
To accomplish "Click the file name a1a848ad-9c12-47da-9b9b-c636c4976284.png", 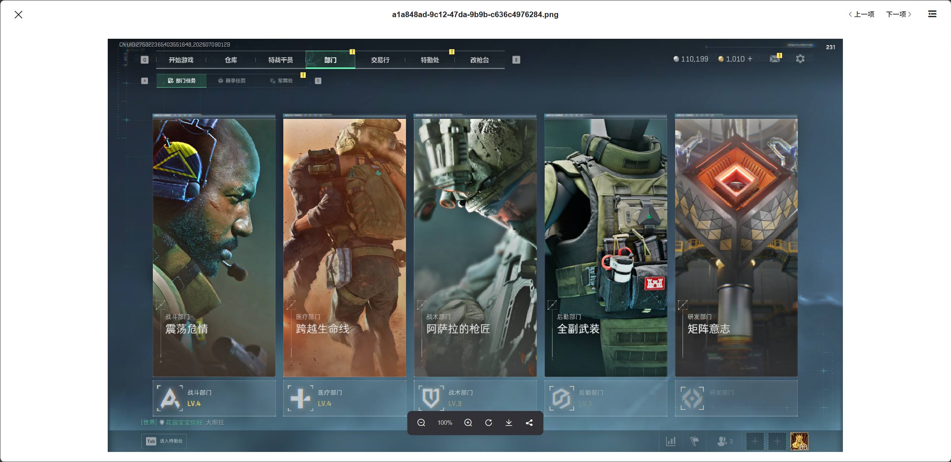I will click(475, 15).
